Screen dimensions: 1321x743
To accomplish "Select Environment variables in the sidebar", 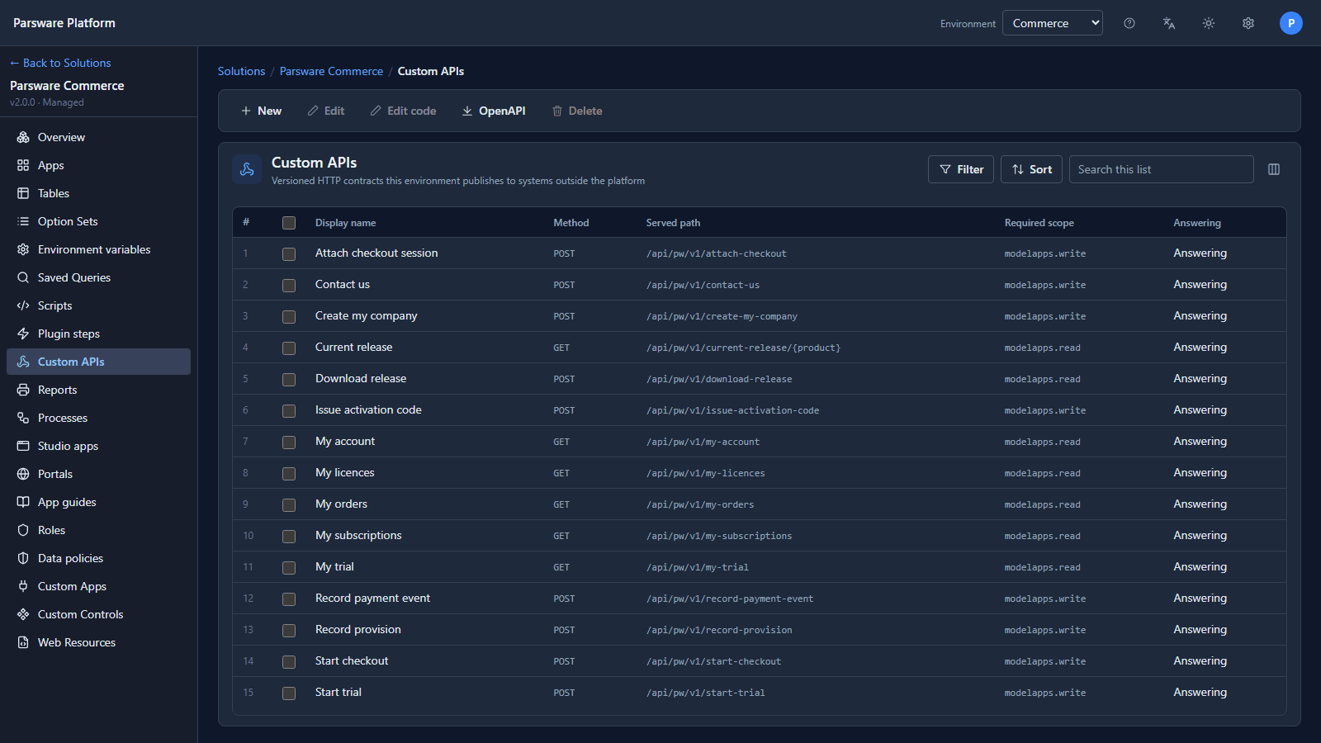I will click(x=98, y=249).
